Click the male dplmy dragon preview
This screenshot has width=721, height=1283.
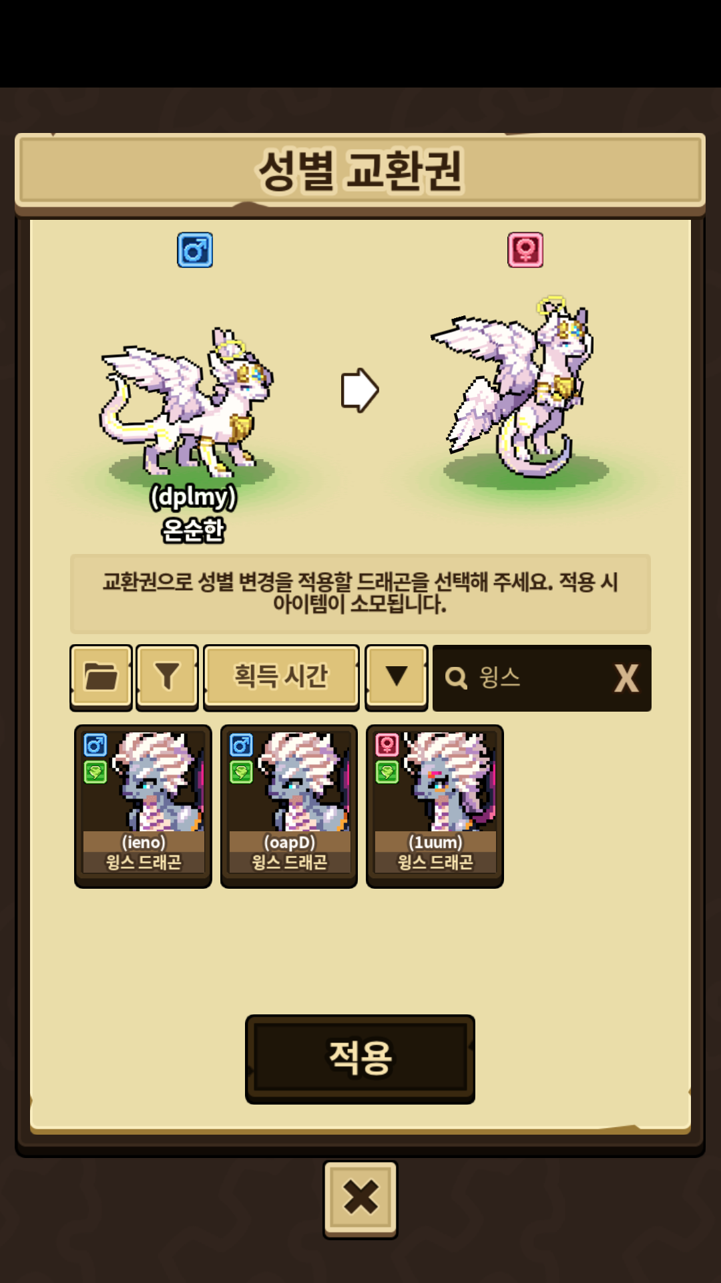(187, 404)
